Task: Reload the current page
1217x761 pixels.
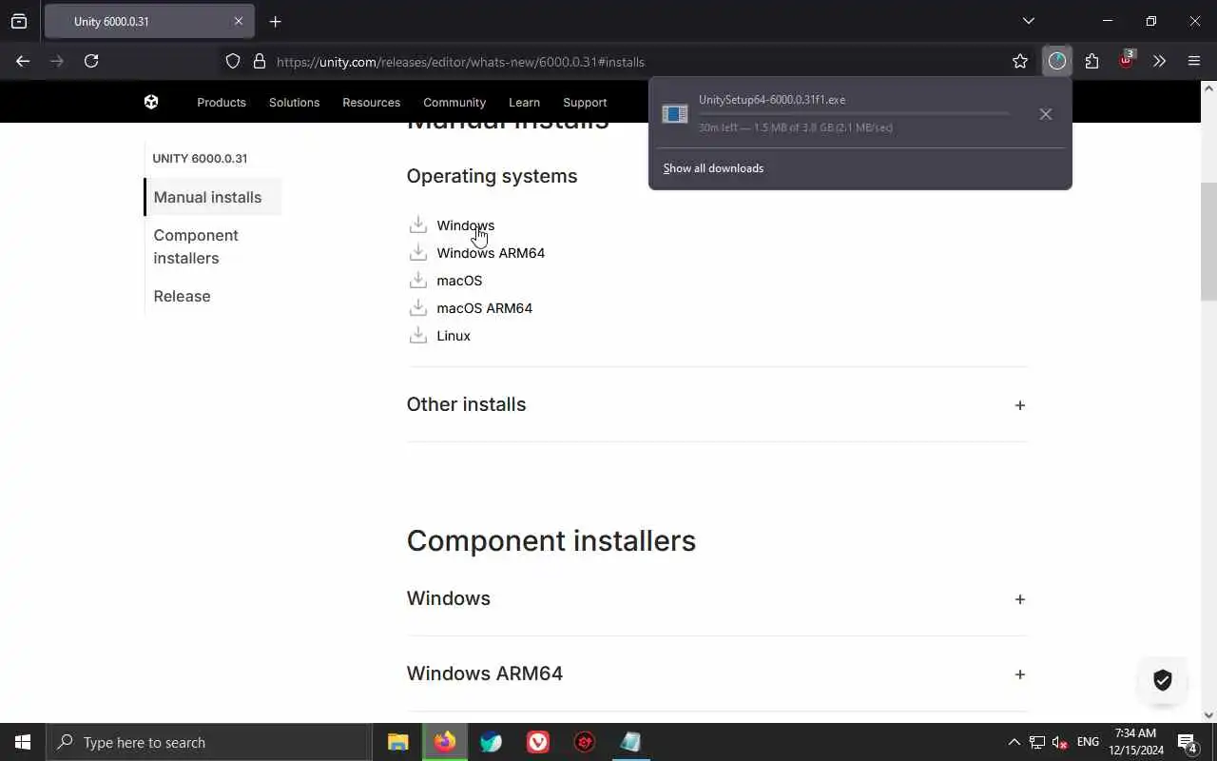Action: [x=91, y=61]
